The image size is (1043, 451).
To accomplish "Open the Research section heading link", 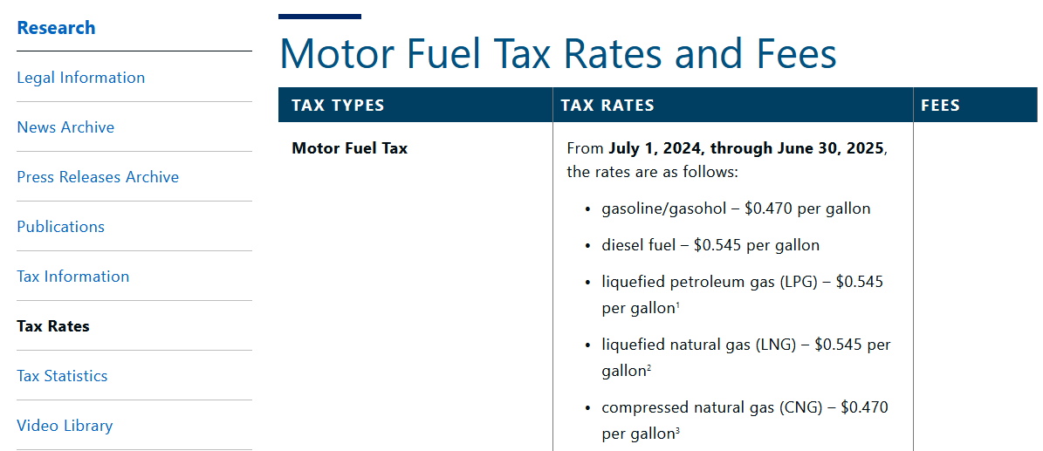I will click(x=56, y=28).
